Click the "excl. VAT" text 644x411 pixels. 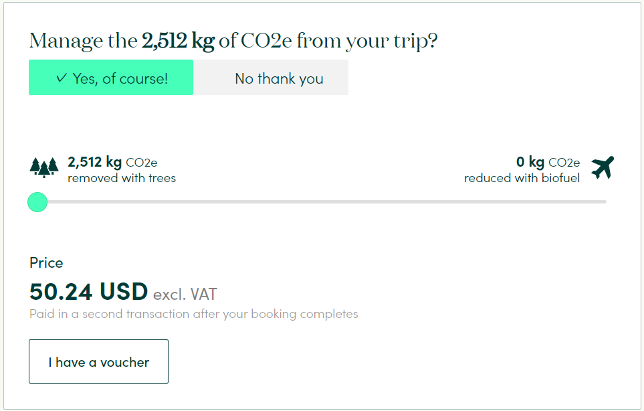(185, 295)
